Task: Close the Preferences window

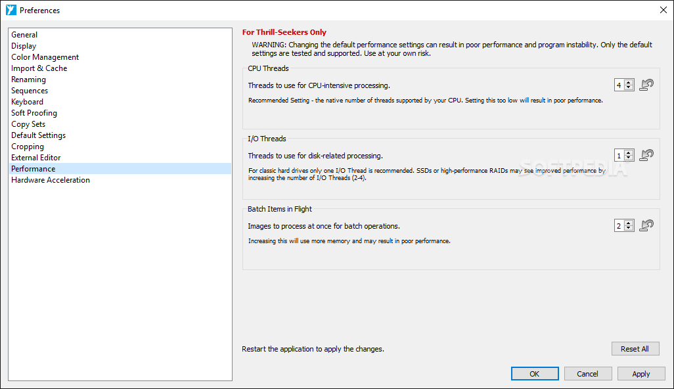Action: 663,10
